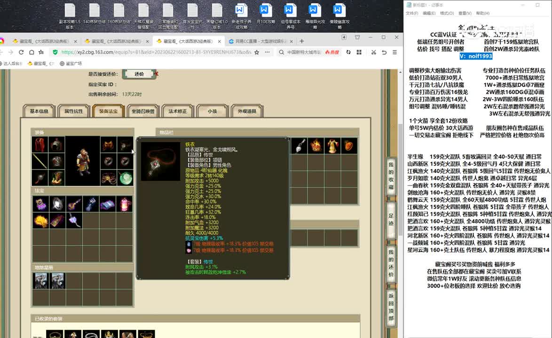Open the 编辑(E) menu in Notepad
This screenshot has width=552, height=338.
coord(429,13)
